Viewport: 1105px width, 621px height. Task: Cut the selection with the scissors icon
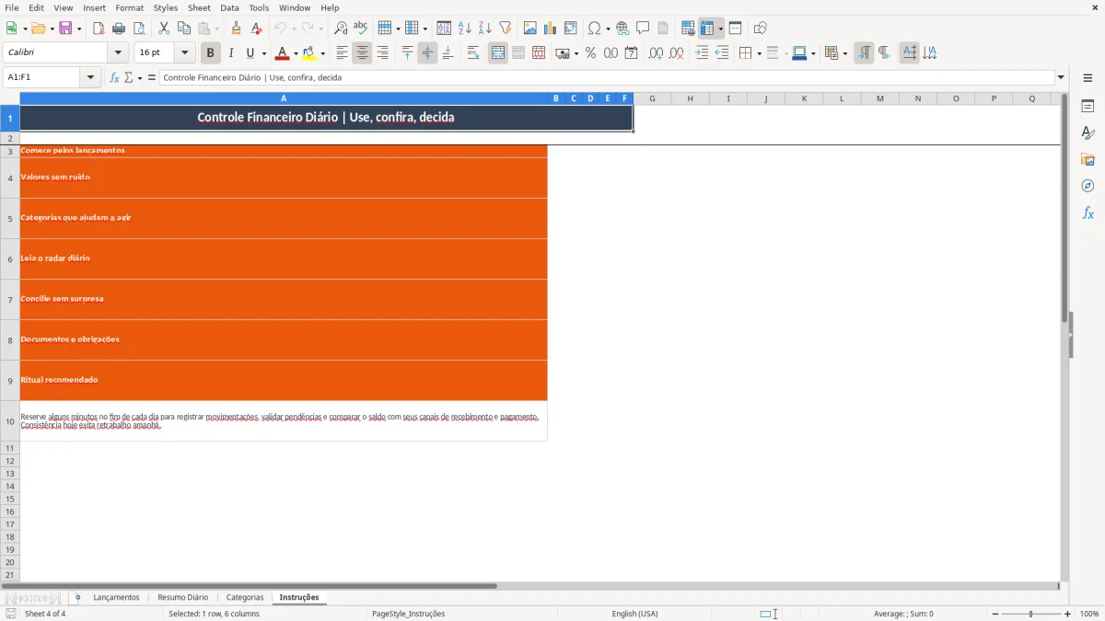[164, 29]
